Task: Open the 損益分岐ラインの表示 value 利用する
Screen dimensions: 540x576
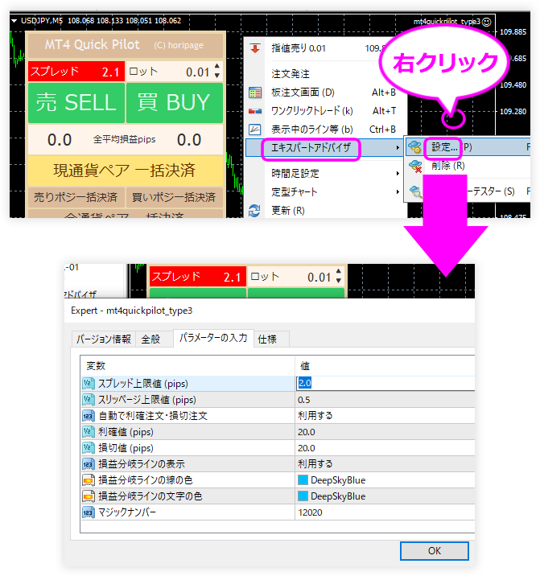Action: pos(385,464)
